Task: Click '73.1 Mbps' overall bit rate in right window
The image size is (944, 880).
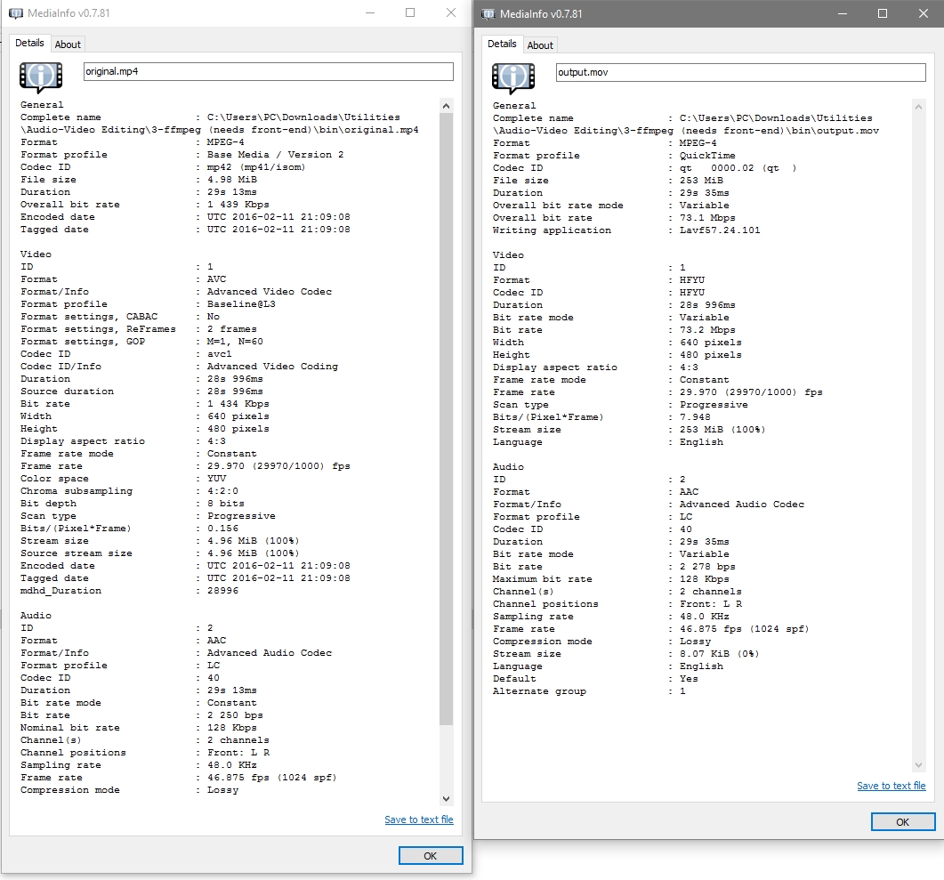Action: pos(707,217)
